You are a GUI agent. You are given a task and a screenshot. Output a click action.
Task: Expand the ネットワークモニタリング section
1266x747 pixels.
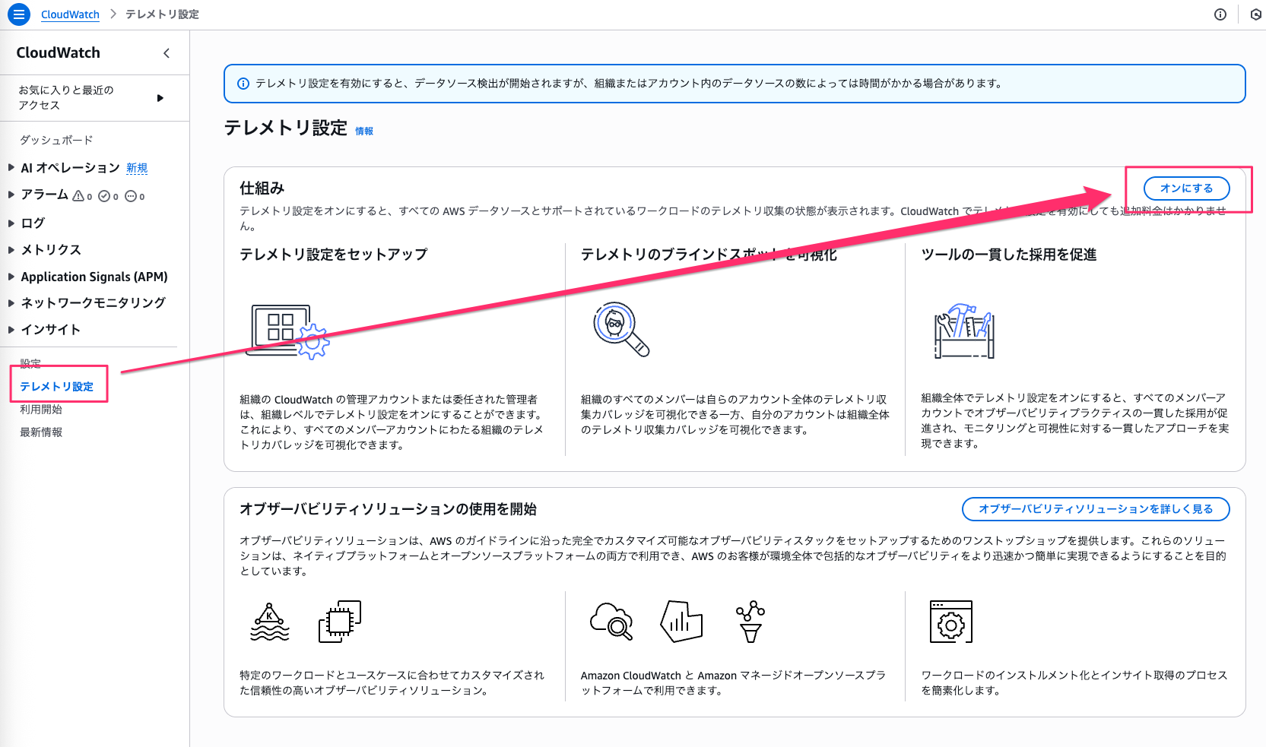11,302
